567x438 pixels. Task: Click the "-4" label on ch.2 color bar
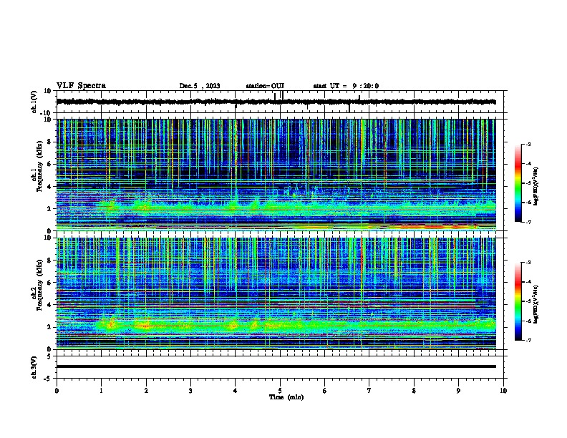pos(528,281)
